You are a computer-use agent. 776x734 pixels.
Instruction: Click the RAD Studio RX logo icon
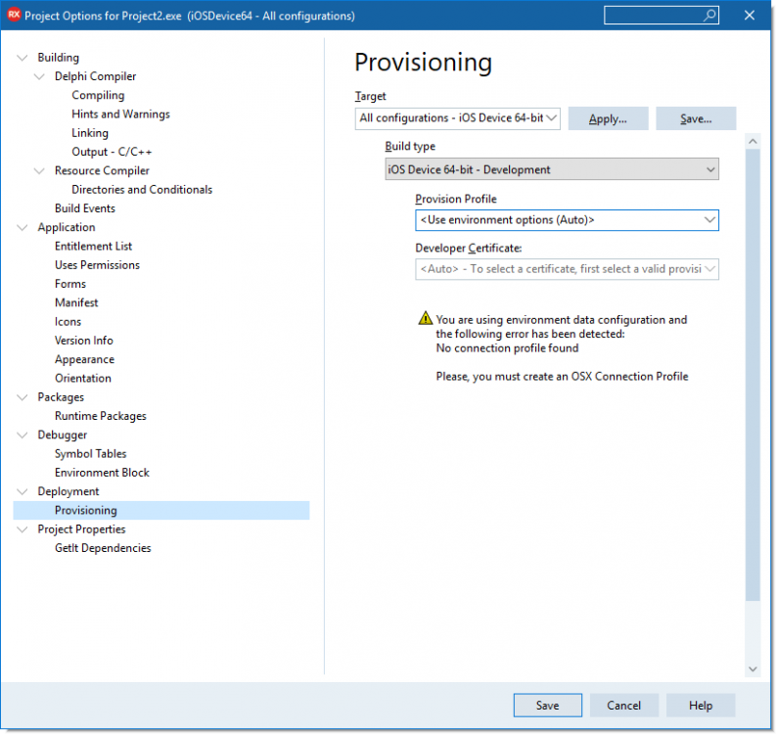coord(14,15)
